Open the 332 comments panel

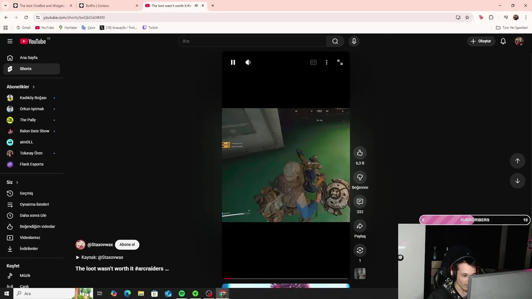[360, 202]
